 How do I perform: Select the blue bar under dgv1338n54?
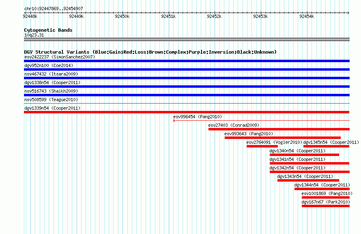pos(187,87)
